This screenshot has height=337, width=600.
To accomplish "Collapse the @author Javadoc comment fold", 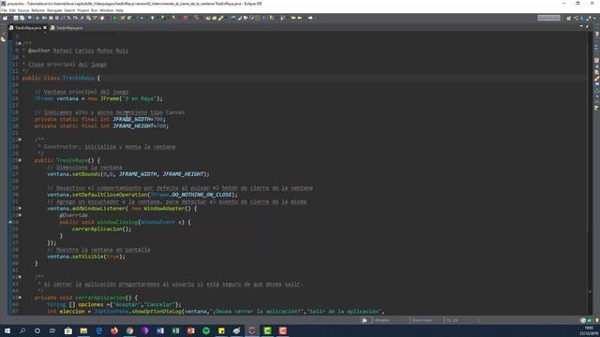I will pos(20,44).
